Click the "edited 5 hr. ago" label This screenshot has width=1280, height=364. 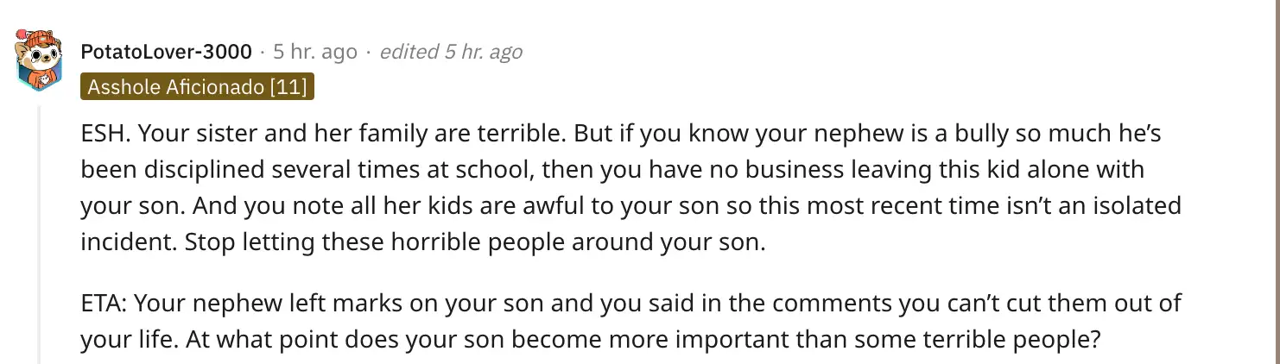451,52
